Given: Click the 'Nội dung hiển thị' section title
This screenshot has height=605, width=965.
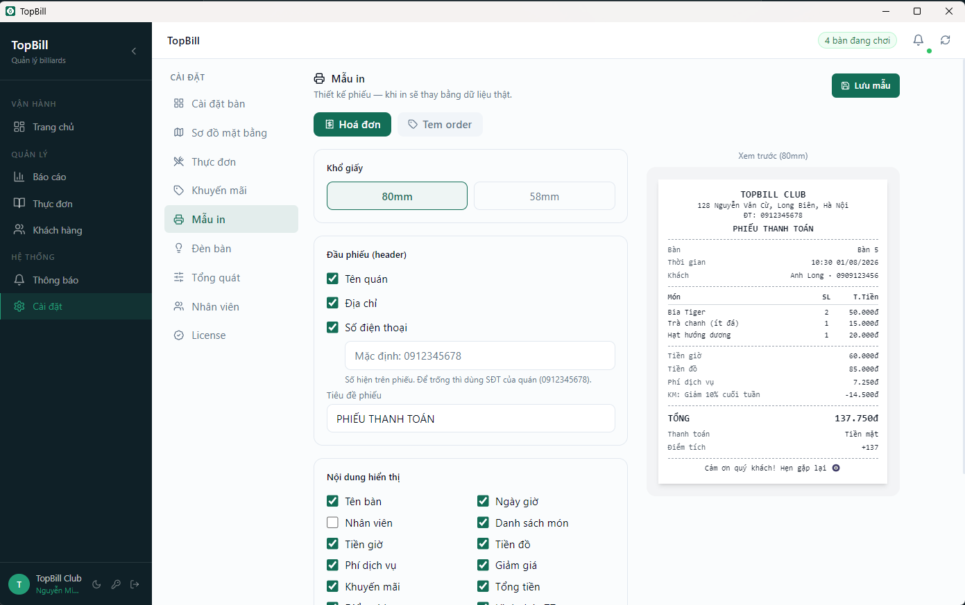Looking at the screenshot, I should tap(364, 477).
